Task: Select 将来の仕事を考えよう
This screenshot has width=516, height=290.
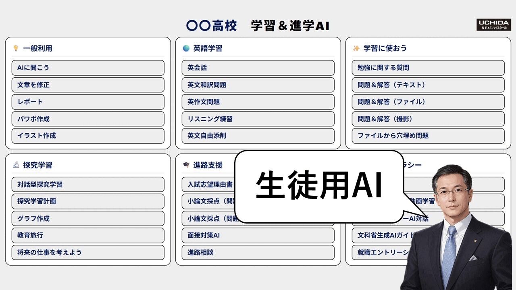Action: pyautogui.click(x=88, y=252)
